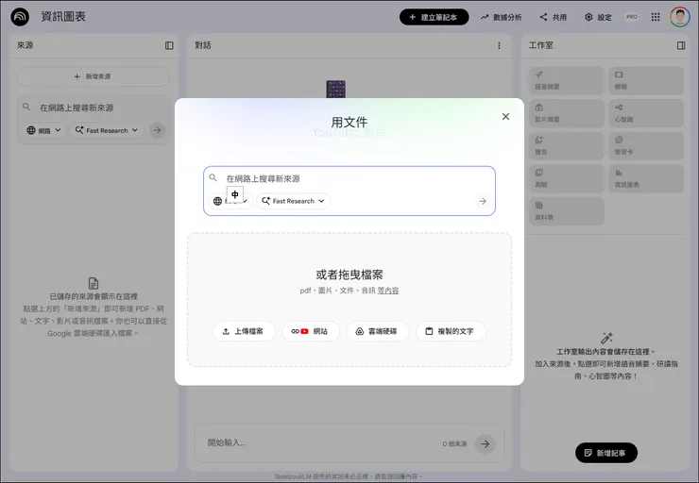Expand the dialog Fast Research dropdown

click(x=294, y=201)
